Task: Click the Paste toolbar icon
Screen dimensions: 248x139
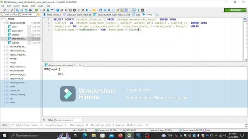Action: point(22,10)
